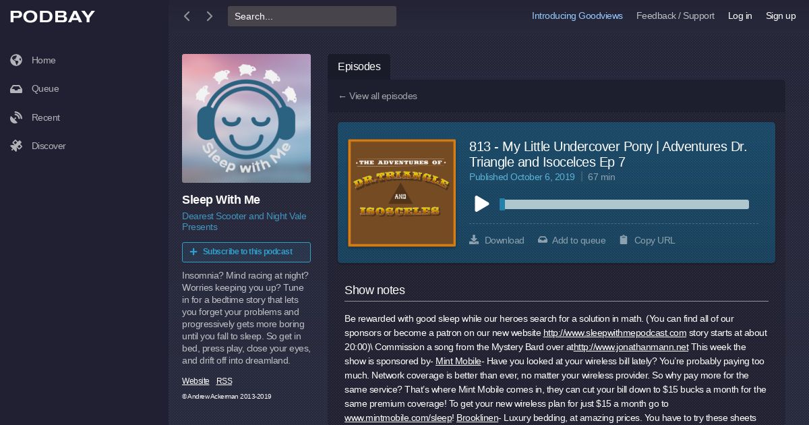Open the podcast RSS link

click(x=224, y=381)
